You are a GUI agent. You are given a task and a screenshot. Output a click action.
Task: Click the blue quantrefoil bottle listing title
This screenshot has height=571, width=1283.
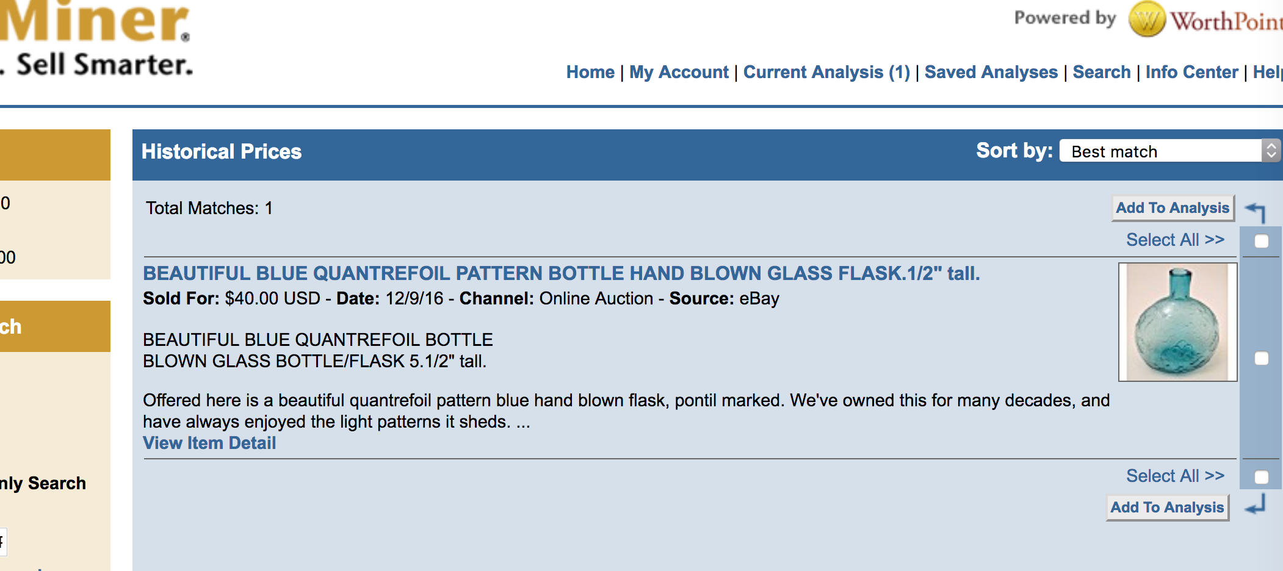(561, 273)
